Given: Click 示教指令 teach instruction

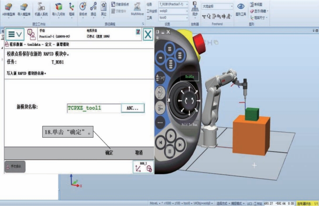Looking at the screenshot, I should pyautogui.click(x=119, y=11).
